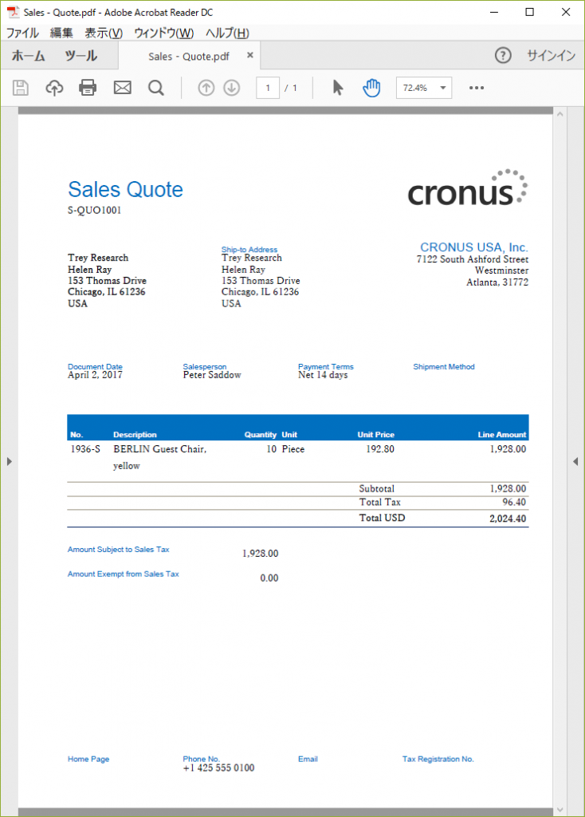Screen dimensions: 585x817
Task: Click CRONUS USA, Inc. company name
Action: (x=474, y=247)
